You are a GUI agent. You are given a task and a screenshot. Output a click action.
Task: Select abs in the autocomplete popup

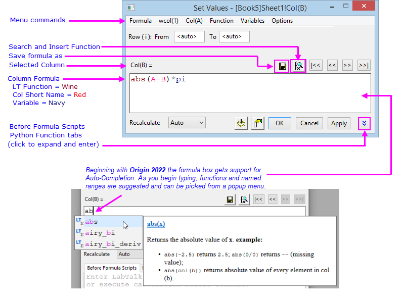coord(109,222)
